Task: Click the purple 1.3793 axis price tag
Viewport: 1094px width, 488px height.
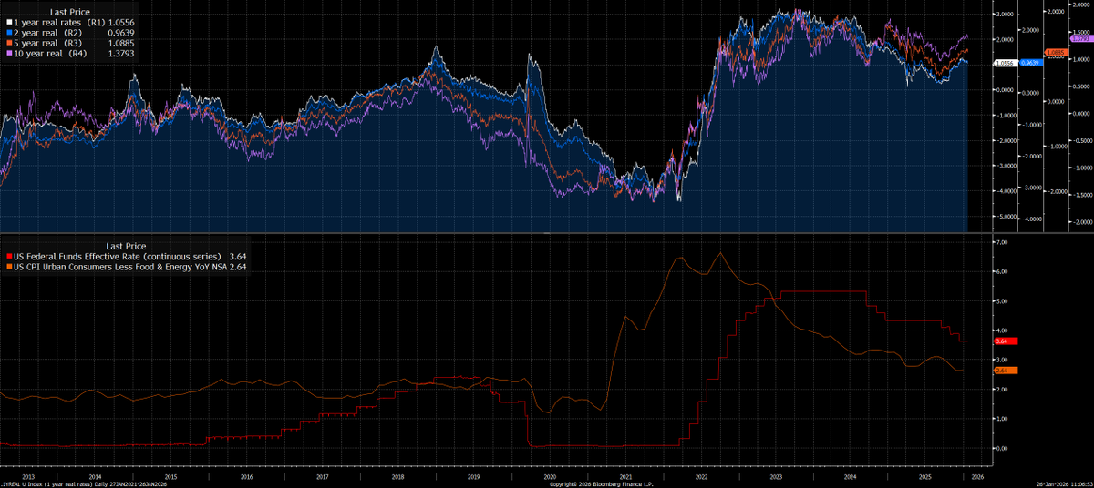Action: pos(1081,39)
